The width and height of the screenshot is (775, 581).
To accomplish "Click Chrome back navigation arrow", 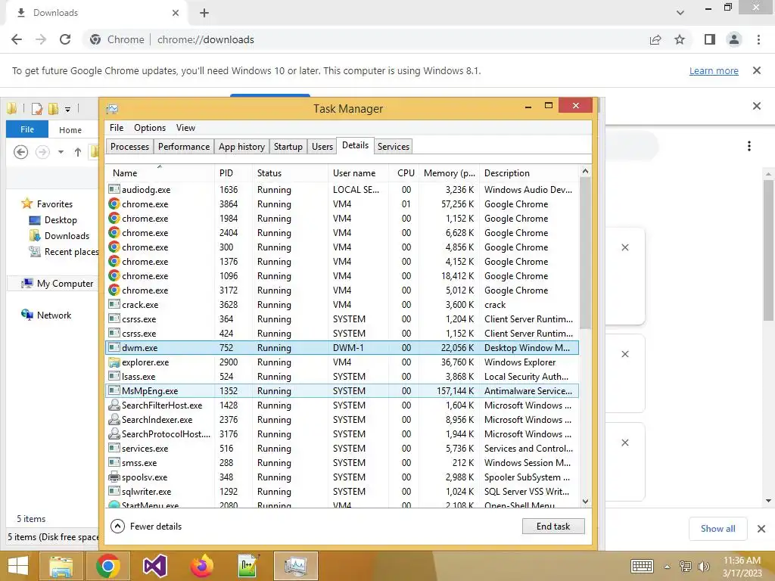I will pos(17,39).
